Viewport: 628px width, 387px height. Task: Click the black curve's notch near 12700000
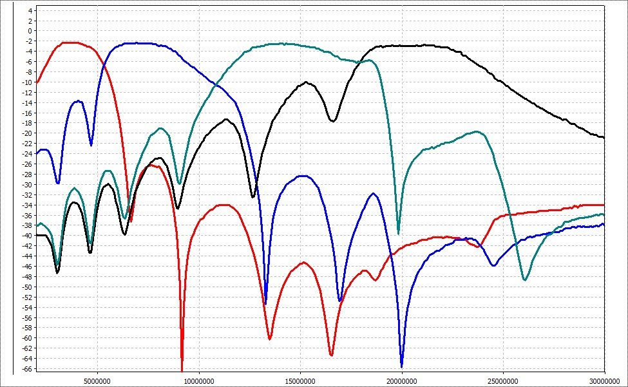tap(253, 196)
